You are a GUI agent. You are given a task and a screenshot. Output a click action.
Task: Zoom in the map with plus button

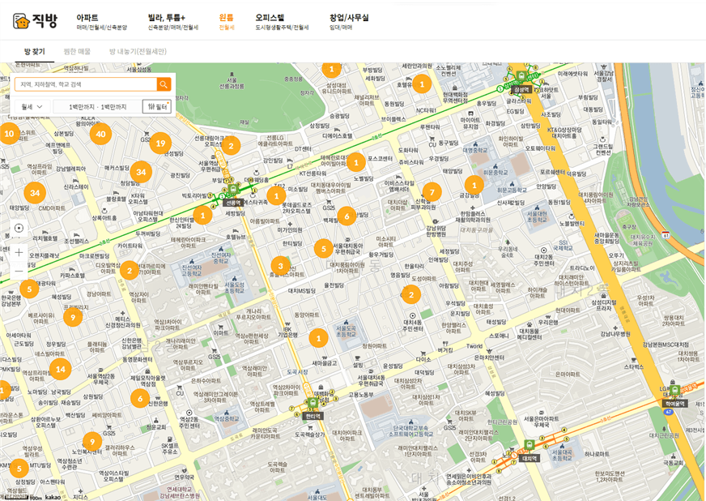(x=19, y=253)
